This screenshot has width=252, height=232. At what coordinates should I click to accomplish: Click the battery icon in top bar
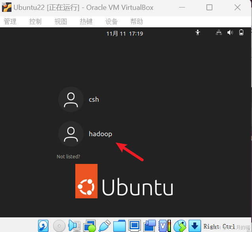click(x=241, y=32)
